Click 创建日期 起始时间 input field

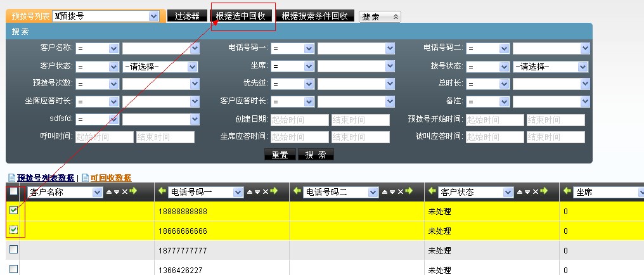coord(299,120)
